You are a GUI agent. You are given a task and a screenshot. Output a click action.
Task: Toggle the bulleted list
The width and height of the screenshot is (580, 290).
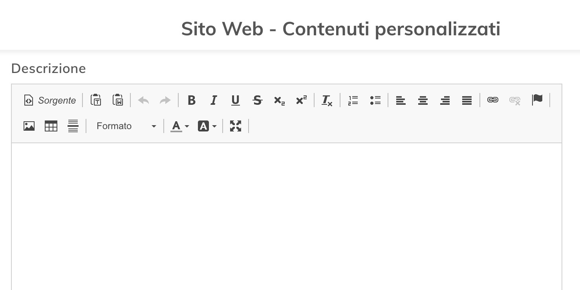point(375,100)
